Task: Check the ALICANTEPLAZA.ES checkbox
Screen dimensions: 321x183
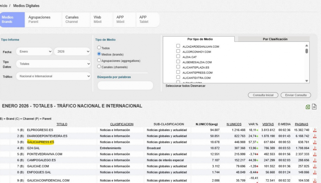Action: point(178,67)
